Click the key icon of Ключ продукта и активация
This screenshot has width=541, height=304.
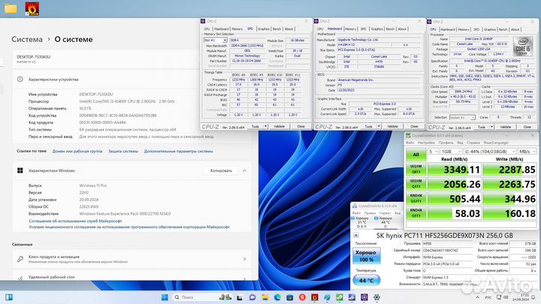pos(20,259)
